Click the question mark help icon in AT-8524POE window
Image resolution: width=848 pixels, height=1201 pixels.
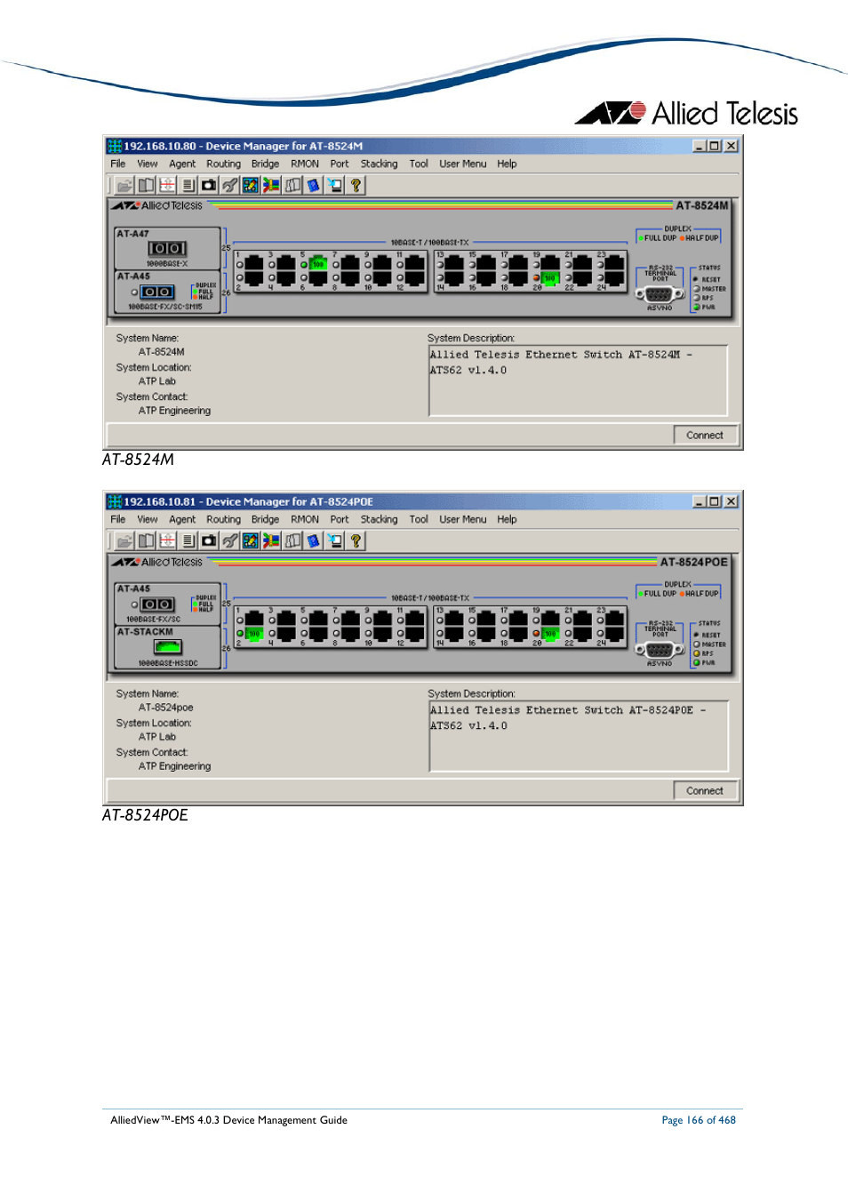click(356, 540)
